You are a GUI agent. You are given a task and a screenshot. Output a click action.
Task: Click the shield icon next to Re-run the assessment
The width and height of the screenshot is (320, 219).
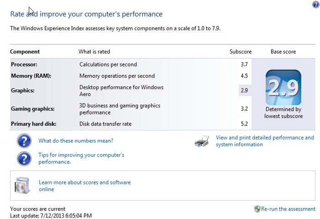coord(257,209)
